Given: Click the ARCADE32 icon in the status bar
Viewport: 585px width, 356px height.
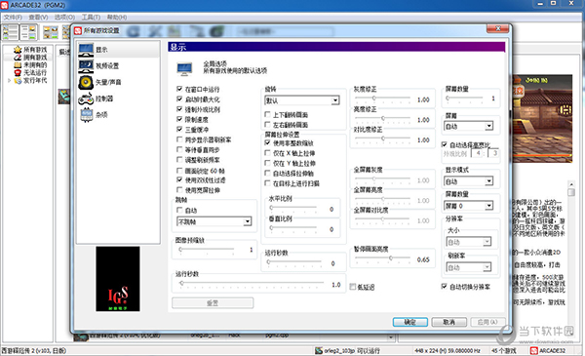Looking at the screenshot, I should (534, 350).
